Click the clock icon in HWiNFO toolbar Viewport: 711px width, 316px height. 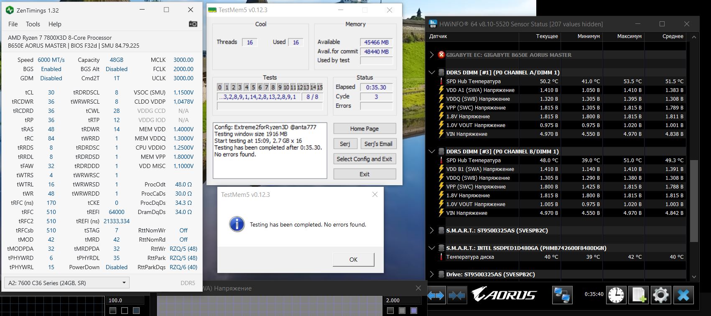(x=617, y=295)
